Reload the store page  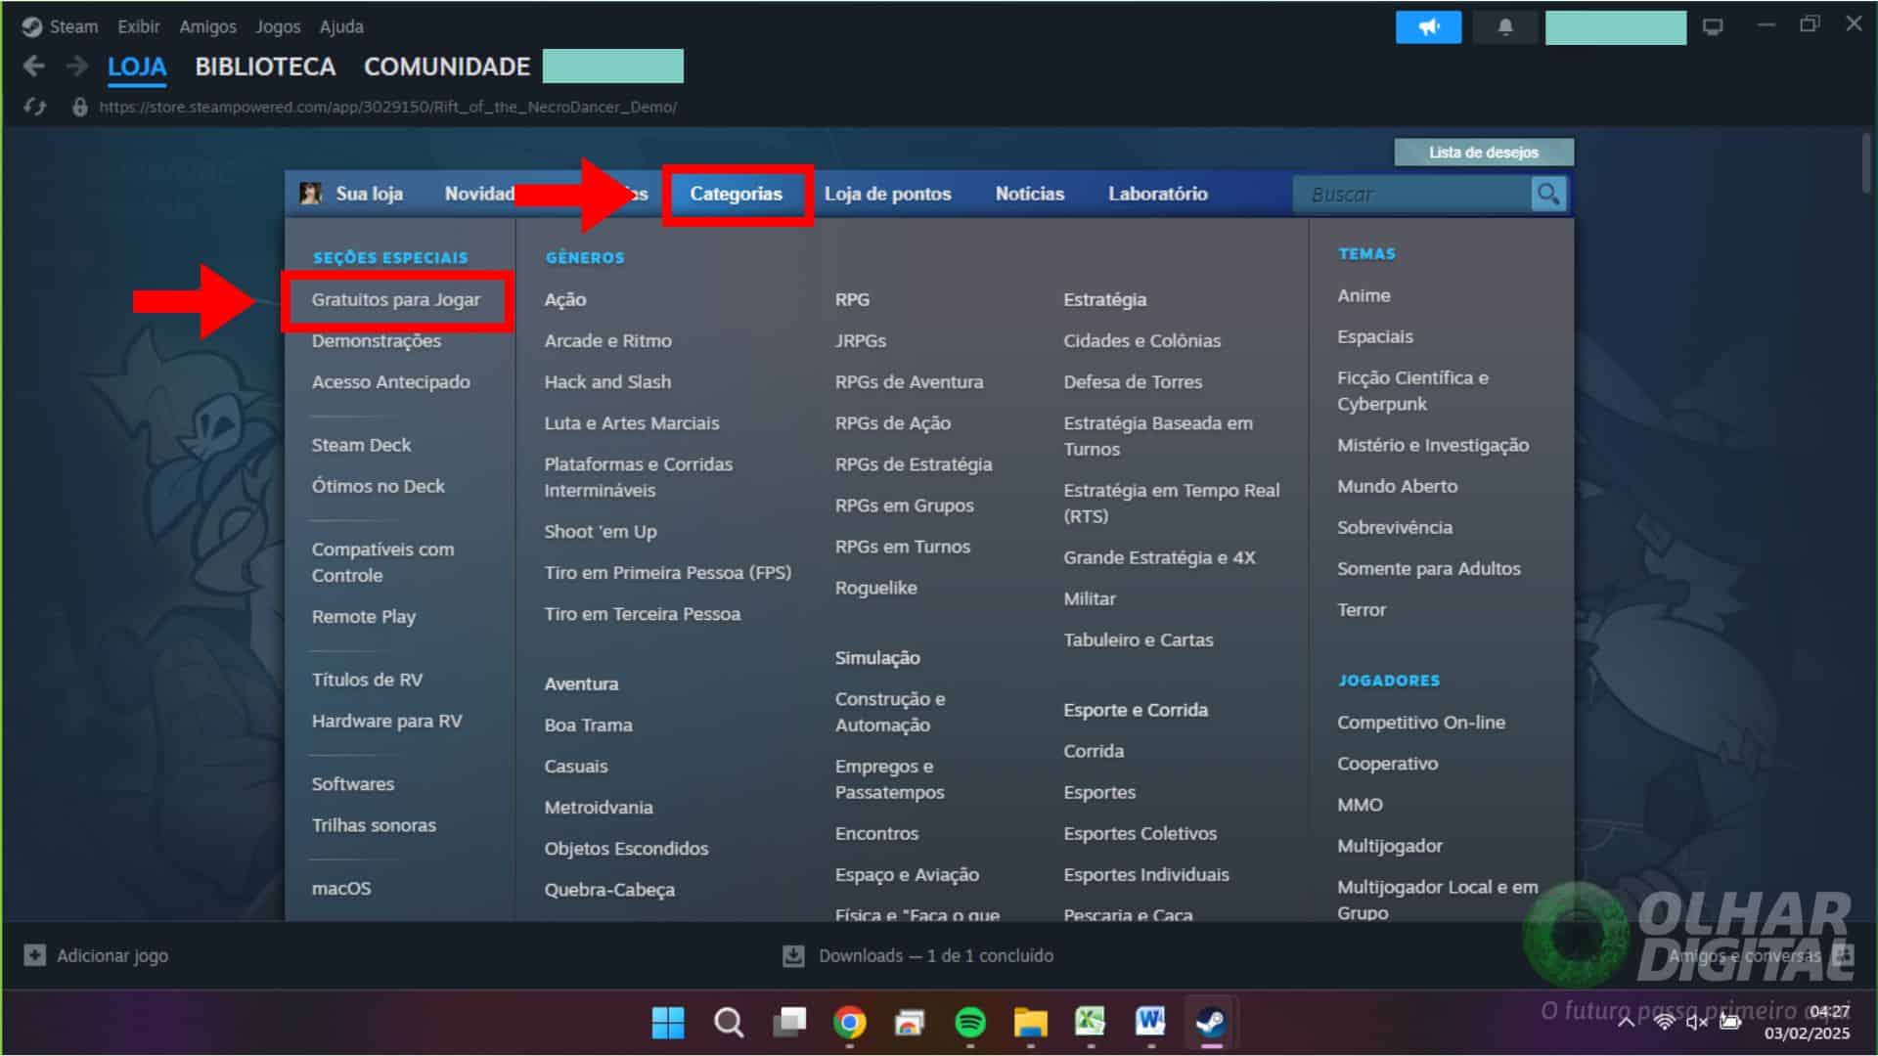click(x=35, y=107)
